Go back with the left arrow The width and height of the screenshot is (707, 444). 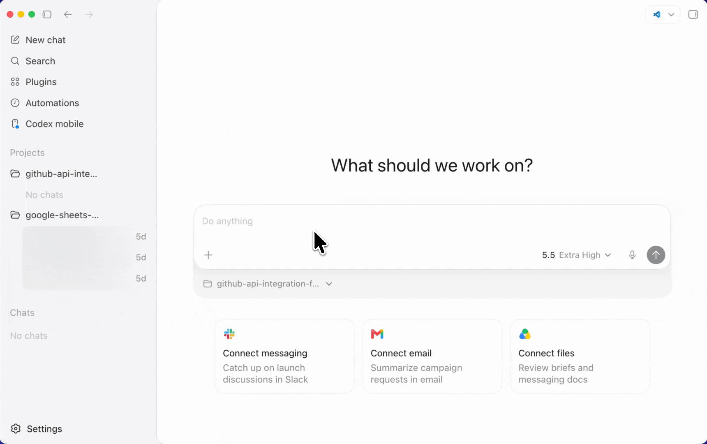point(68,14)
